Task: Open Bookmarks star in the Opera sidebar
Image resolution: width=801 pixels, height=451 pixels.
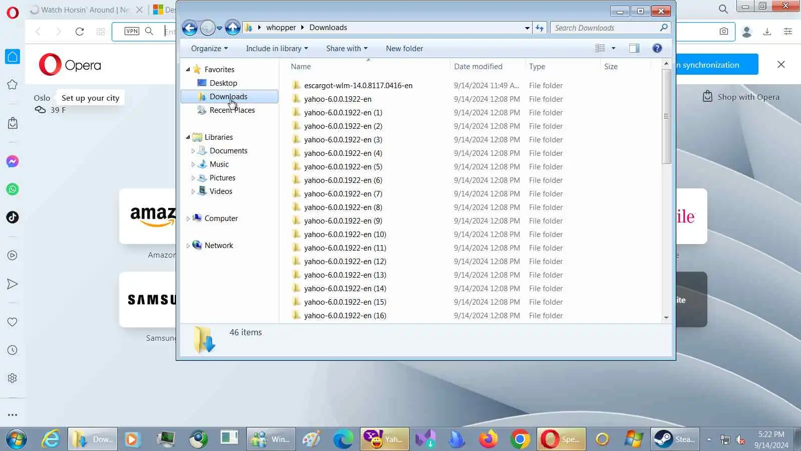Action: 13,85
